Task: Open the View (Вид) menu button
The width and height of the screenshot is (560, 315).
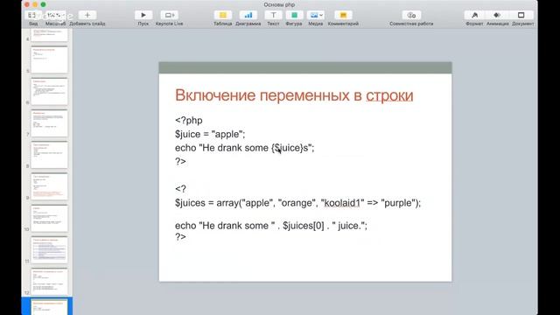Action: [32, 16]
